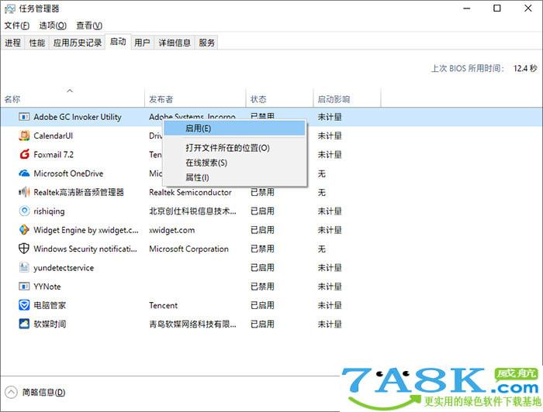The width and height of the screenshot is (543, 412).
Task: Switch to the 用户 tab
Action: (x=142, y=43)
